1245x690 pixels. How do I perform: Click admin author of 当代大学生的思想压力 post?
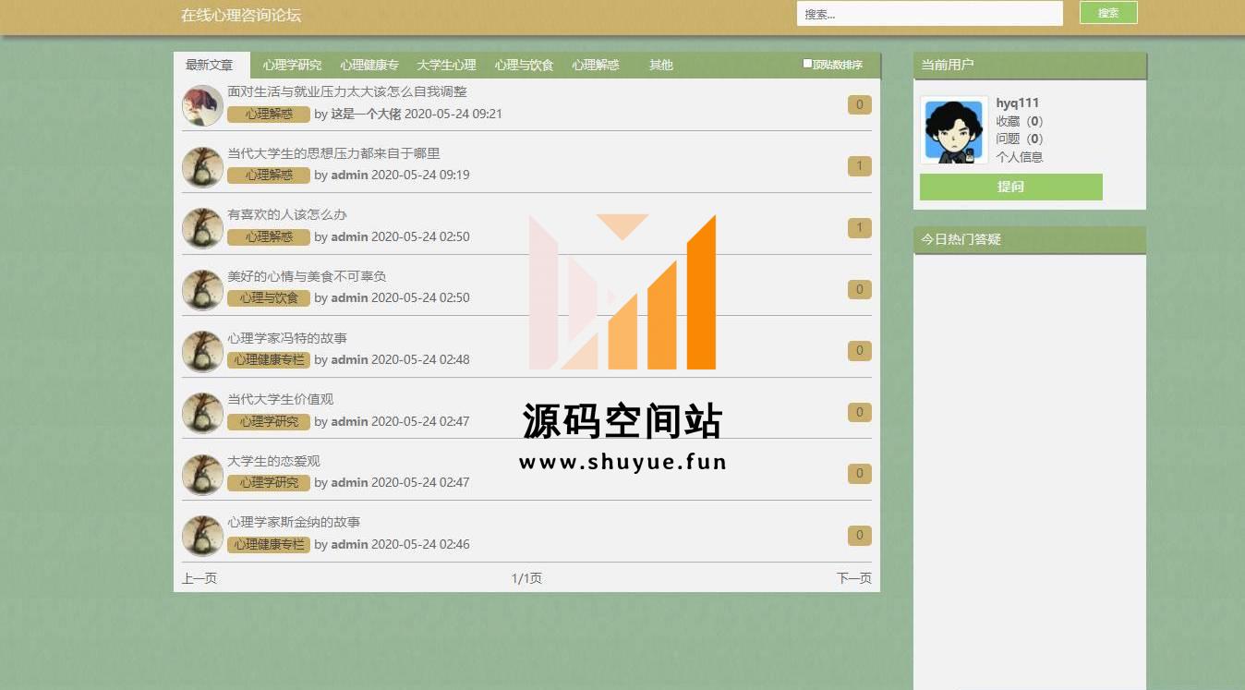350,175
